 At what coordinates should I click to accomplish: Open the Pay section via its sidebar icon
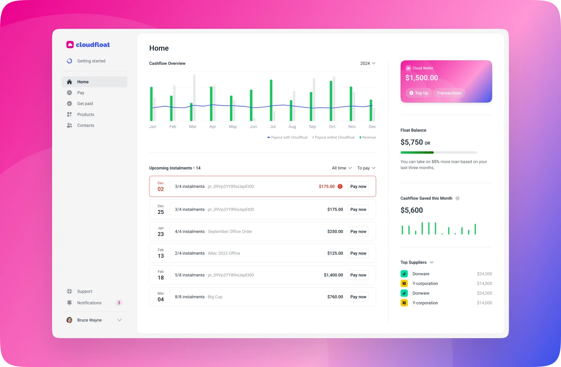(x=70, y=93)
